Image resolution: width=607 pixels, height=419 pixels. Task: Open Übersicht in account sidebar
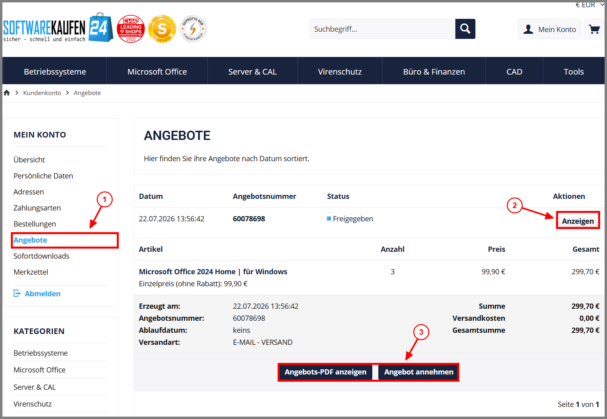[x=29, y=160]
